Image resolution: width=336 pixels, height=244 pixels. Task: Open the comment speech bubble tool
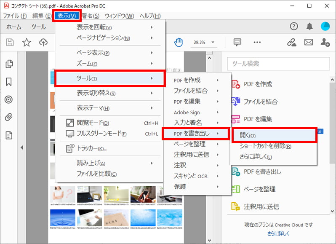pos(237,42)
